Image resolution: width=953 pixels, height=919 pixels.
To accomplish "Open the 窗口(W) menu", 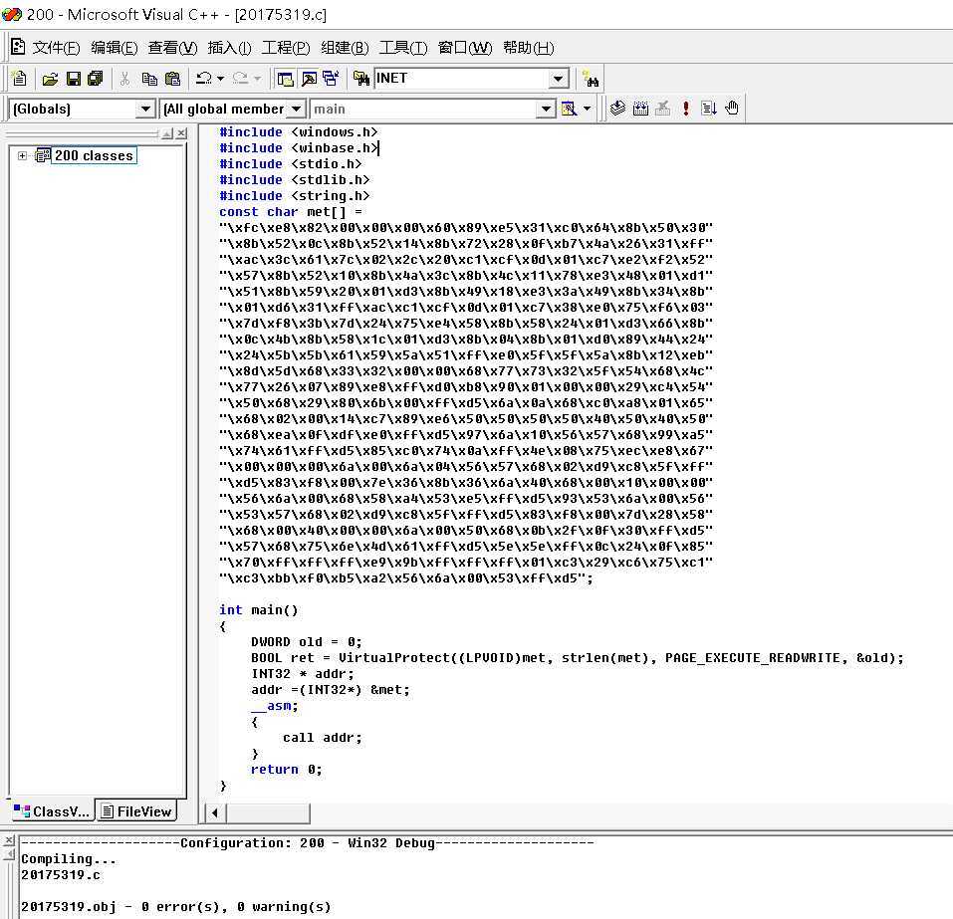I will [465, 48].
